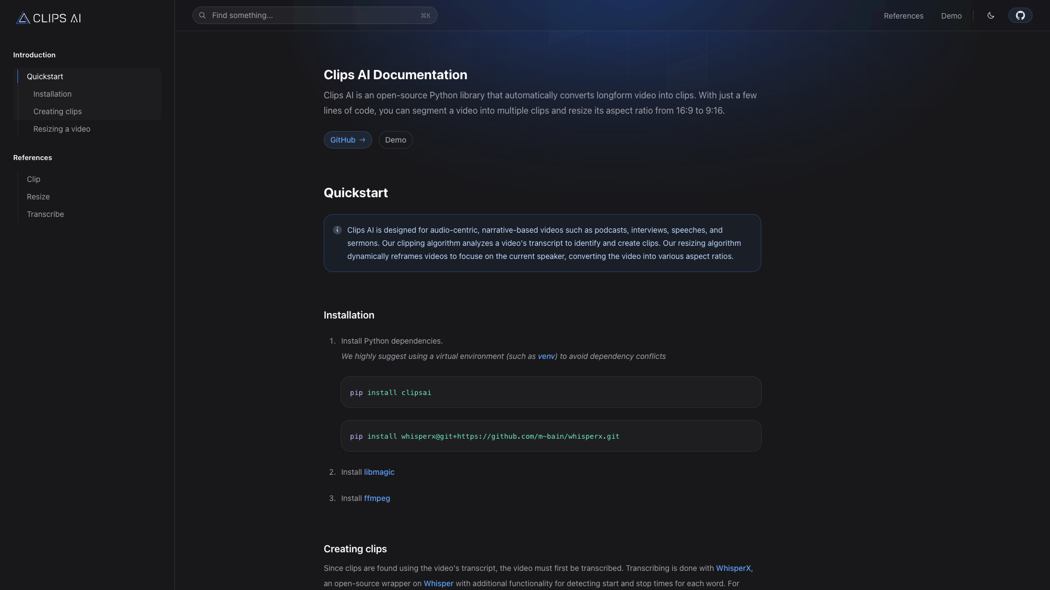Toggle the dark mode moon icon
This screenshot has width=1050, height=590.
pos(990,15)
